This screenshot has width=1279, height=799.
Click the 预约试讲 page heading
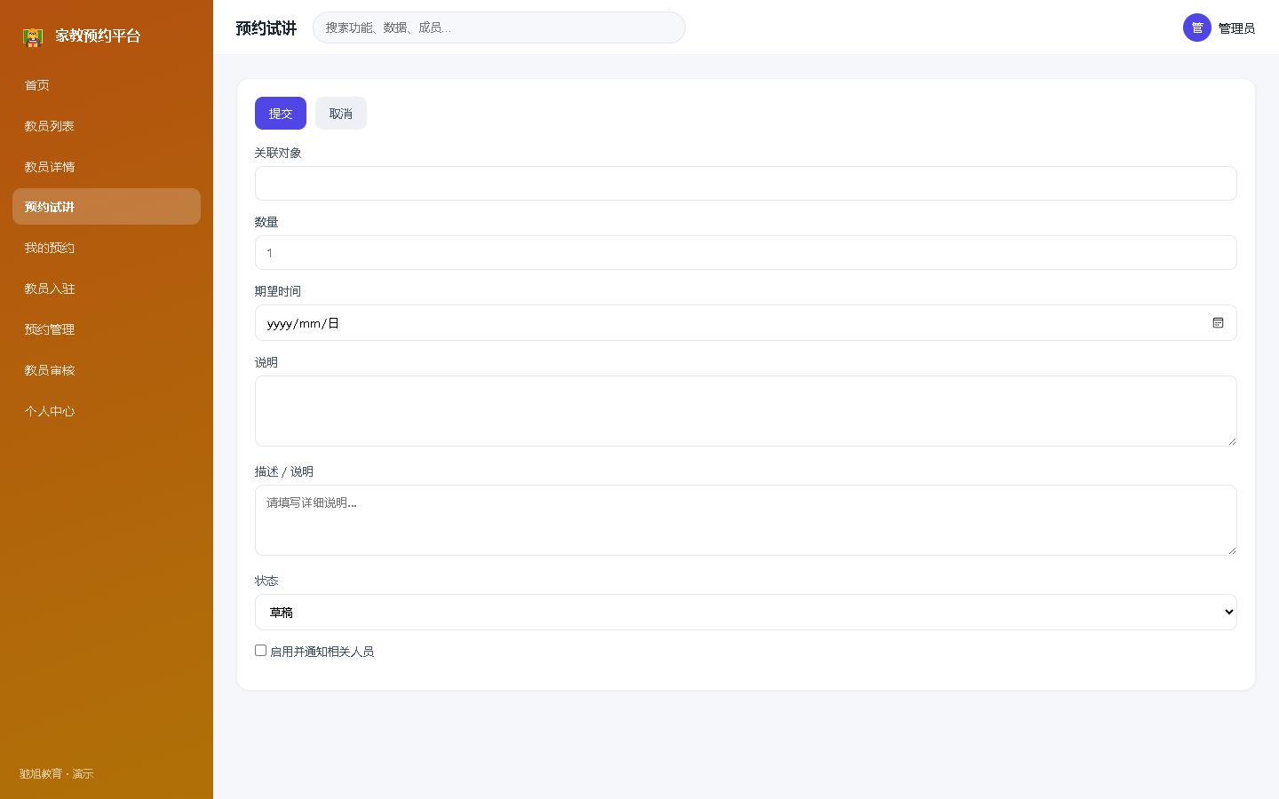click(266, 28)
